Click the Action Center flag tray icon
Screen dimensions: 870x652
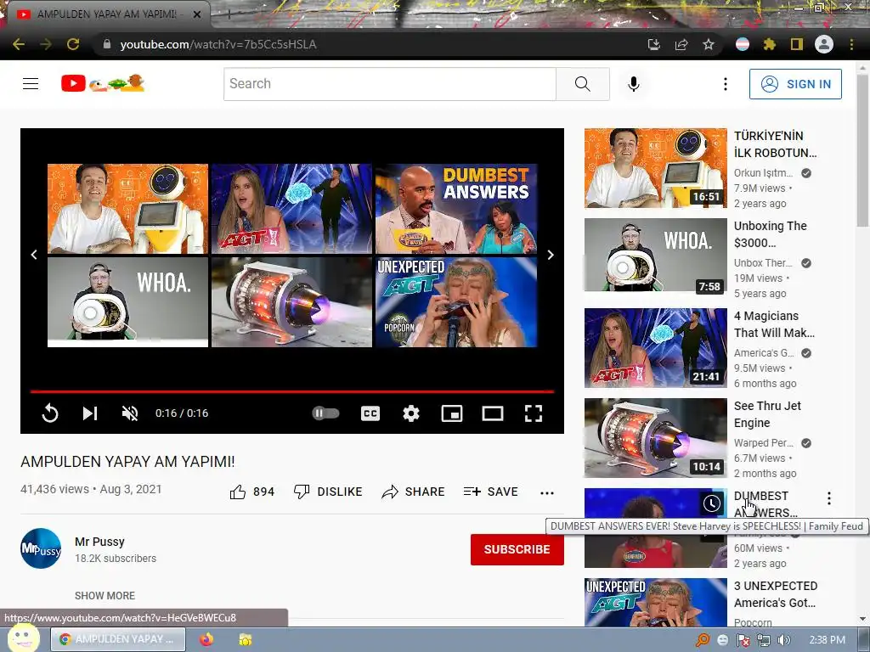[743, 640]
